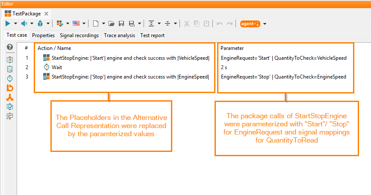Open the dropdown beside the play button
The image size is (371, 195).
tap(16, 23)
